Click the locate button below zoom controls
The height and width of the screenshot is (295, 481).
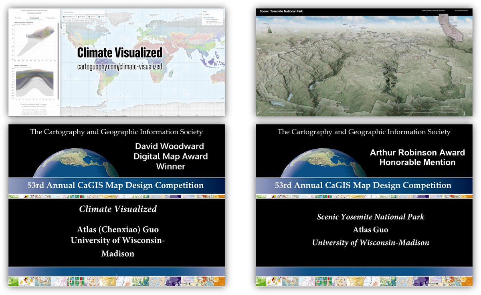tap(64, 34)
